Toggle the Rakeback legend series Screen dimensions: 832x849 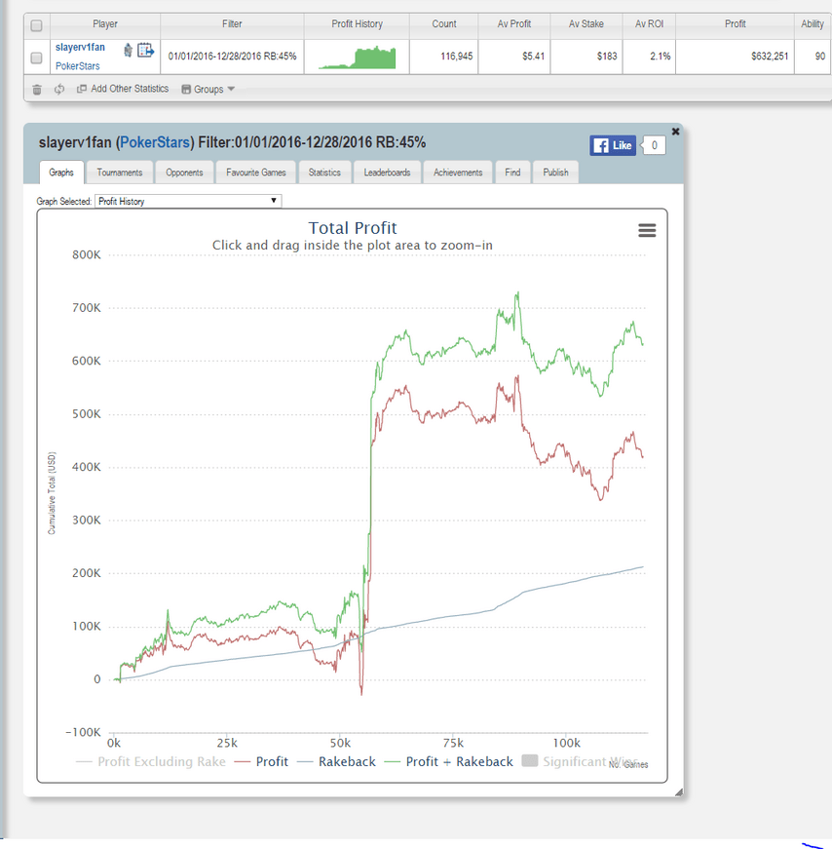point(336,762)
